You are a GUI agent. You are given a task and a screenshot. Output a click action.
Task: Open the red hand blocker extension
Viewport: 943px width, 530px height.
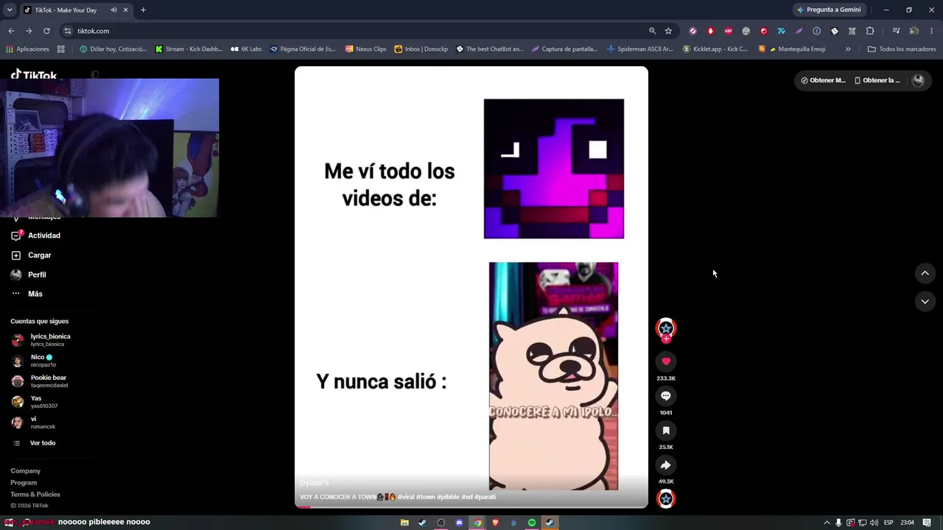[711, 31]
